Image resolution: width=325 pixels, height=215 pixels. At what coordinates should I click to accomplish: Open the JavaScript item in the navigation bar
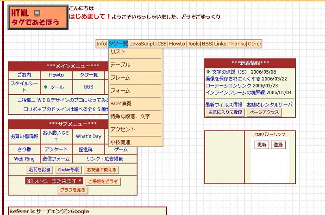click(x=142, y=44)
